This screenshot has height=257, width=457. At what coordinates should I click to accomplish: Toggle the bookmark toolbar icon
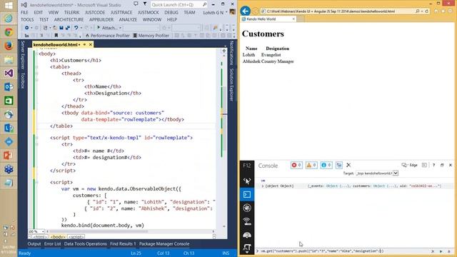[56, 36]
